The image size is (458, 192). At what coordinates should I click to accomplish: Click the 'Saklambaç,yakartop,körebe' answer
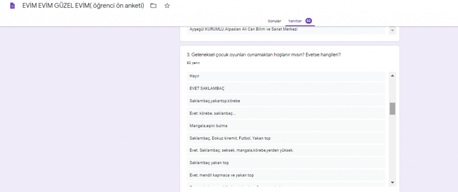point(286,101)
